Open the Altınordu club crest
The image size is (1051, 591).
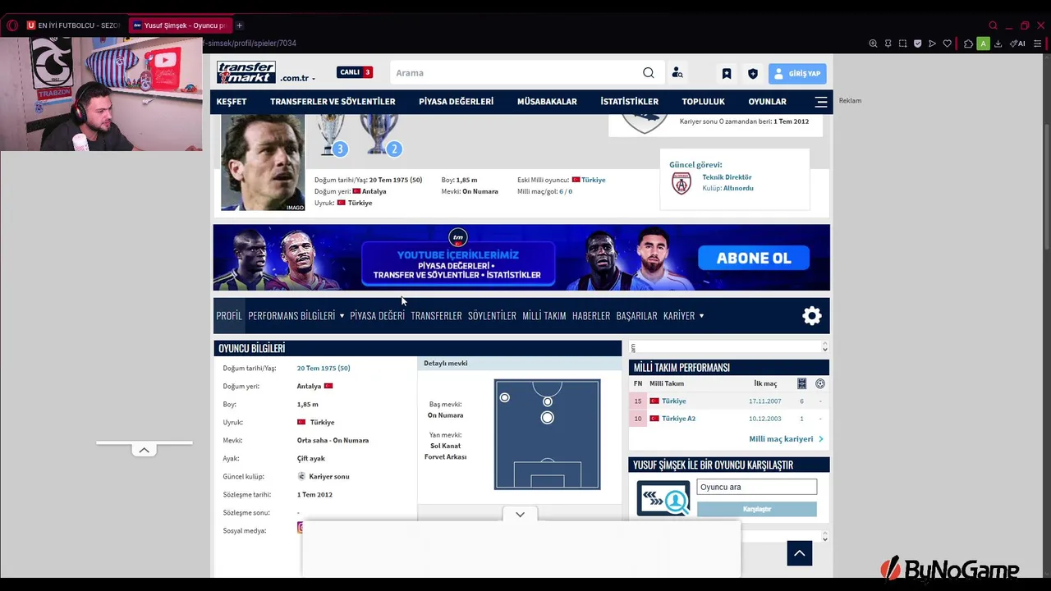coord(682,183)
